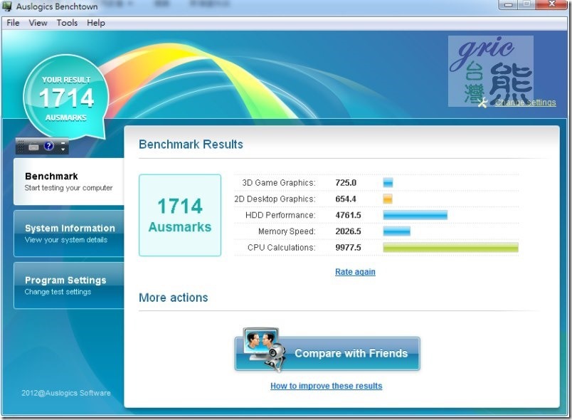This screenshot has height=420, width=572.
Task: Click the 2012@Auslogics Software footer text
Action: 66,393
